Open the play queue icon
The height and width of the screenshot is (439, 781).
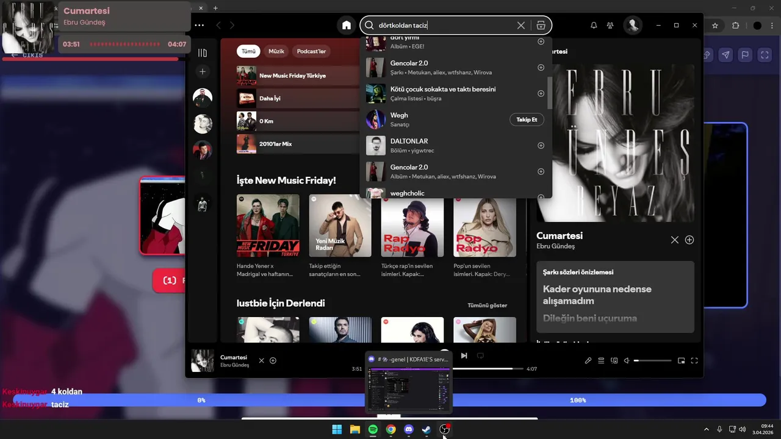(x=601, y=360)
